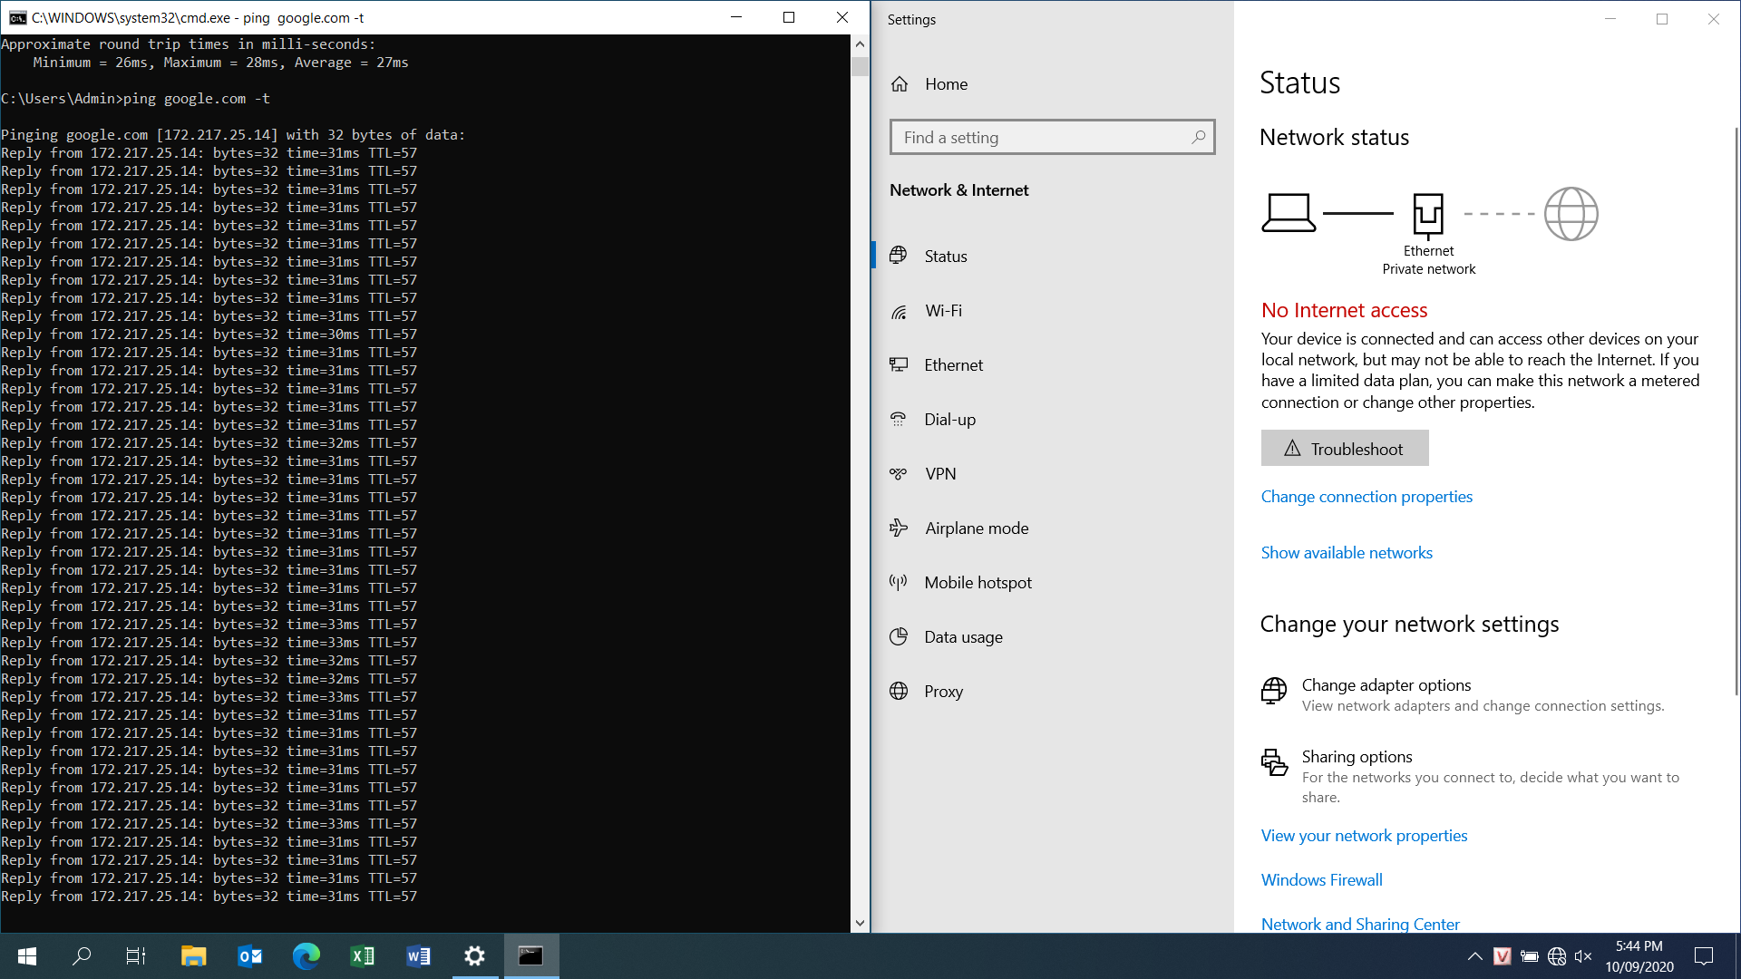1741x979 pixels.
Task: Click the "ping google.com -t" command line
Action: click(135, 99)
